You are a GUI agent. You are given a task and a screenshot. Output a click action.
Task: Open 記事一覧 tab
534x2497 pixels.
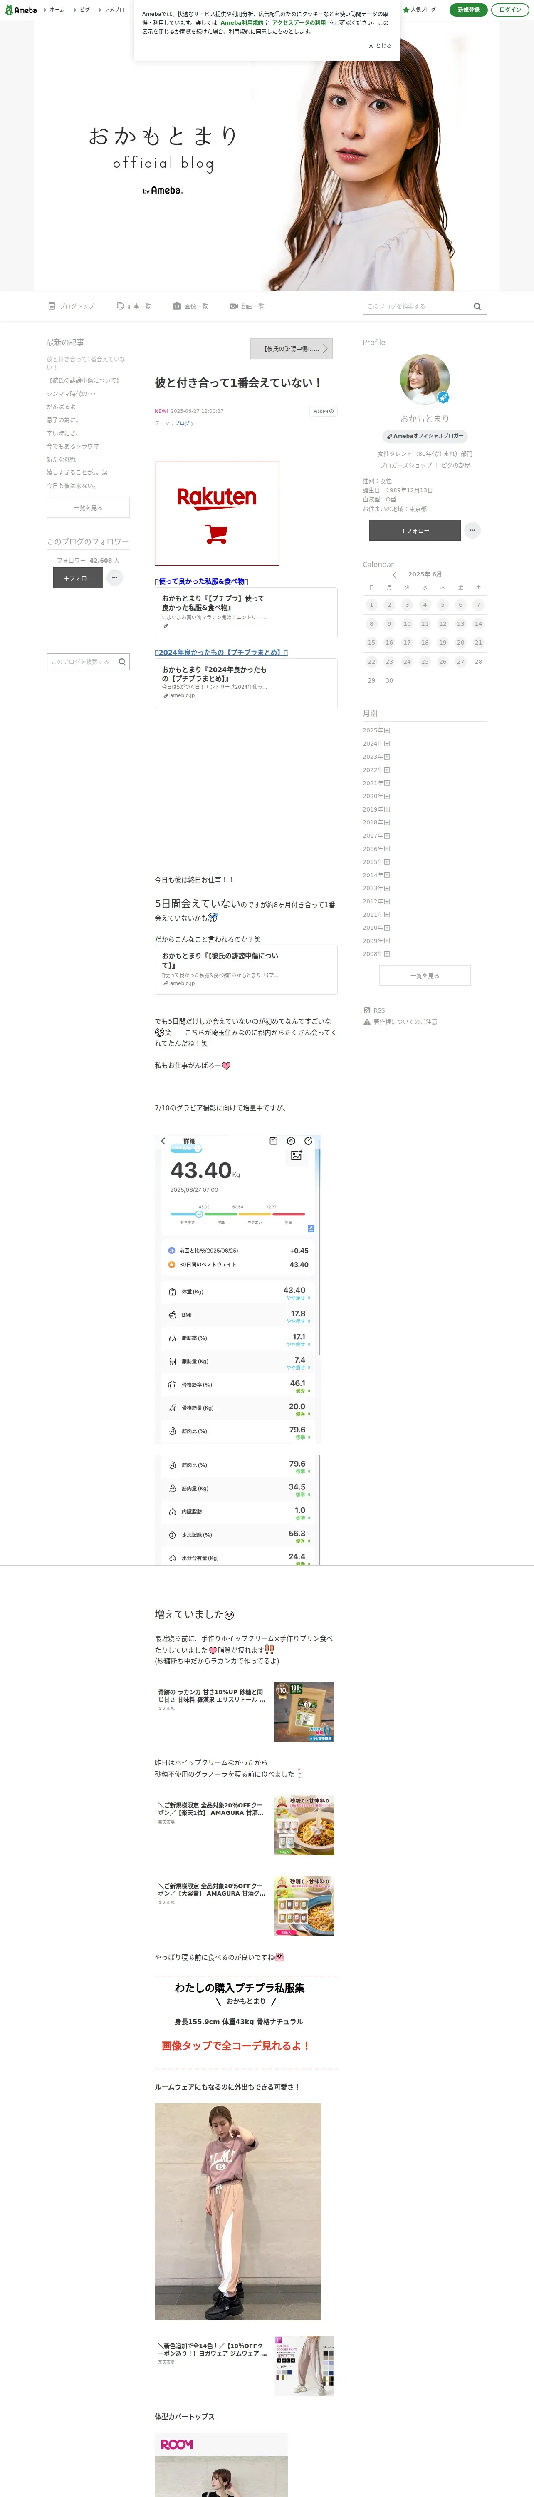point(134,306)
